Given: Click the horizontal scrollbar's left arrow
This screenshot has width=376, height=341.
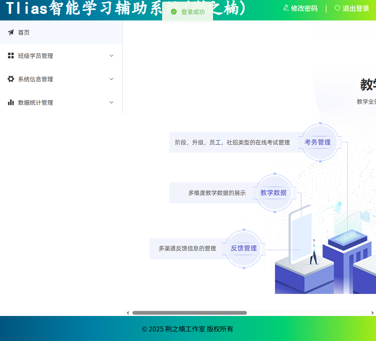Looking at the screenshot, I should (x=128, y=313).
